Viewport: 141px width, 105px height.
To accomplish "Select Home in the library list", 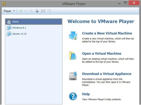I will [x=34, y=22].
